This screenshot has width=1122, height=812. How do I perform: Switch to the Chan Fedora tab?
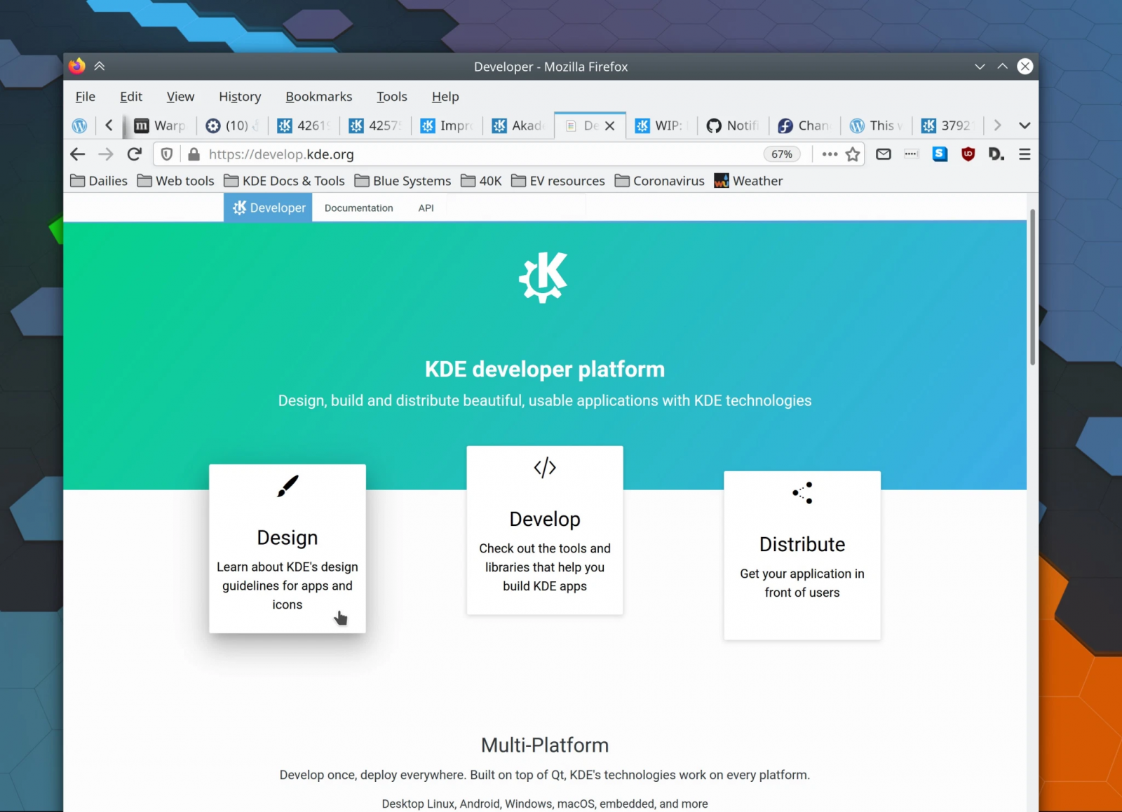804,126
